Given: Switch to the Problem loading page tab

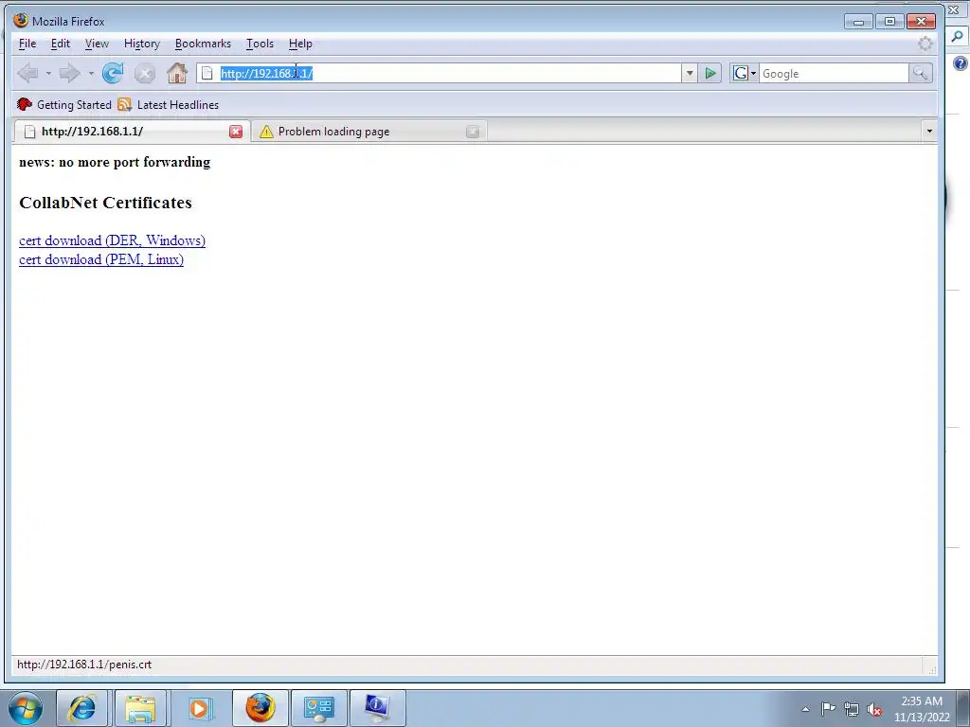Looking at the screenshot, I should click(x=369, y=131).
